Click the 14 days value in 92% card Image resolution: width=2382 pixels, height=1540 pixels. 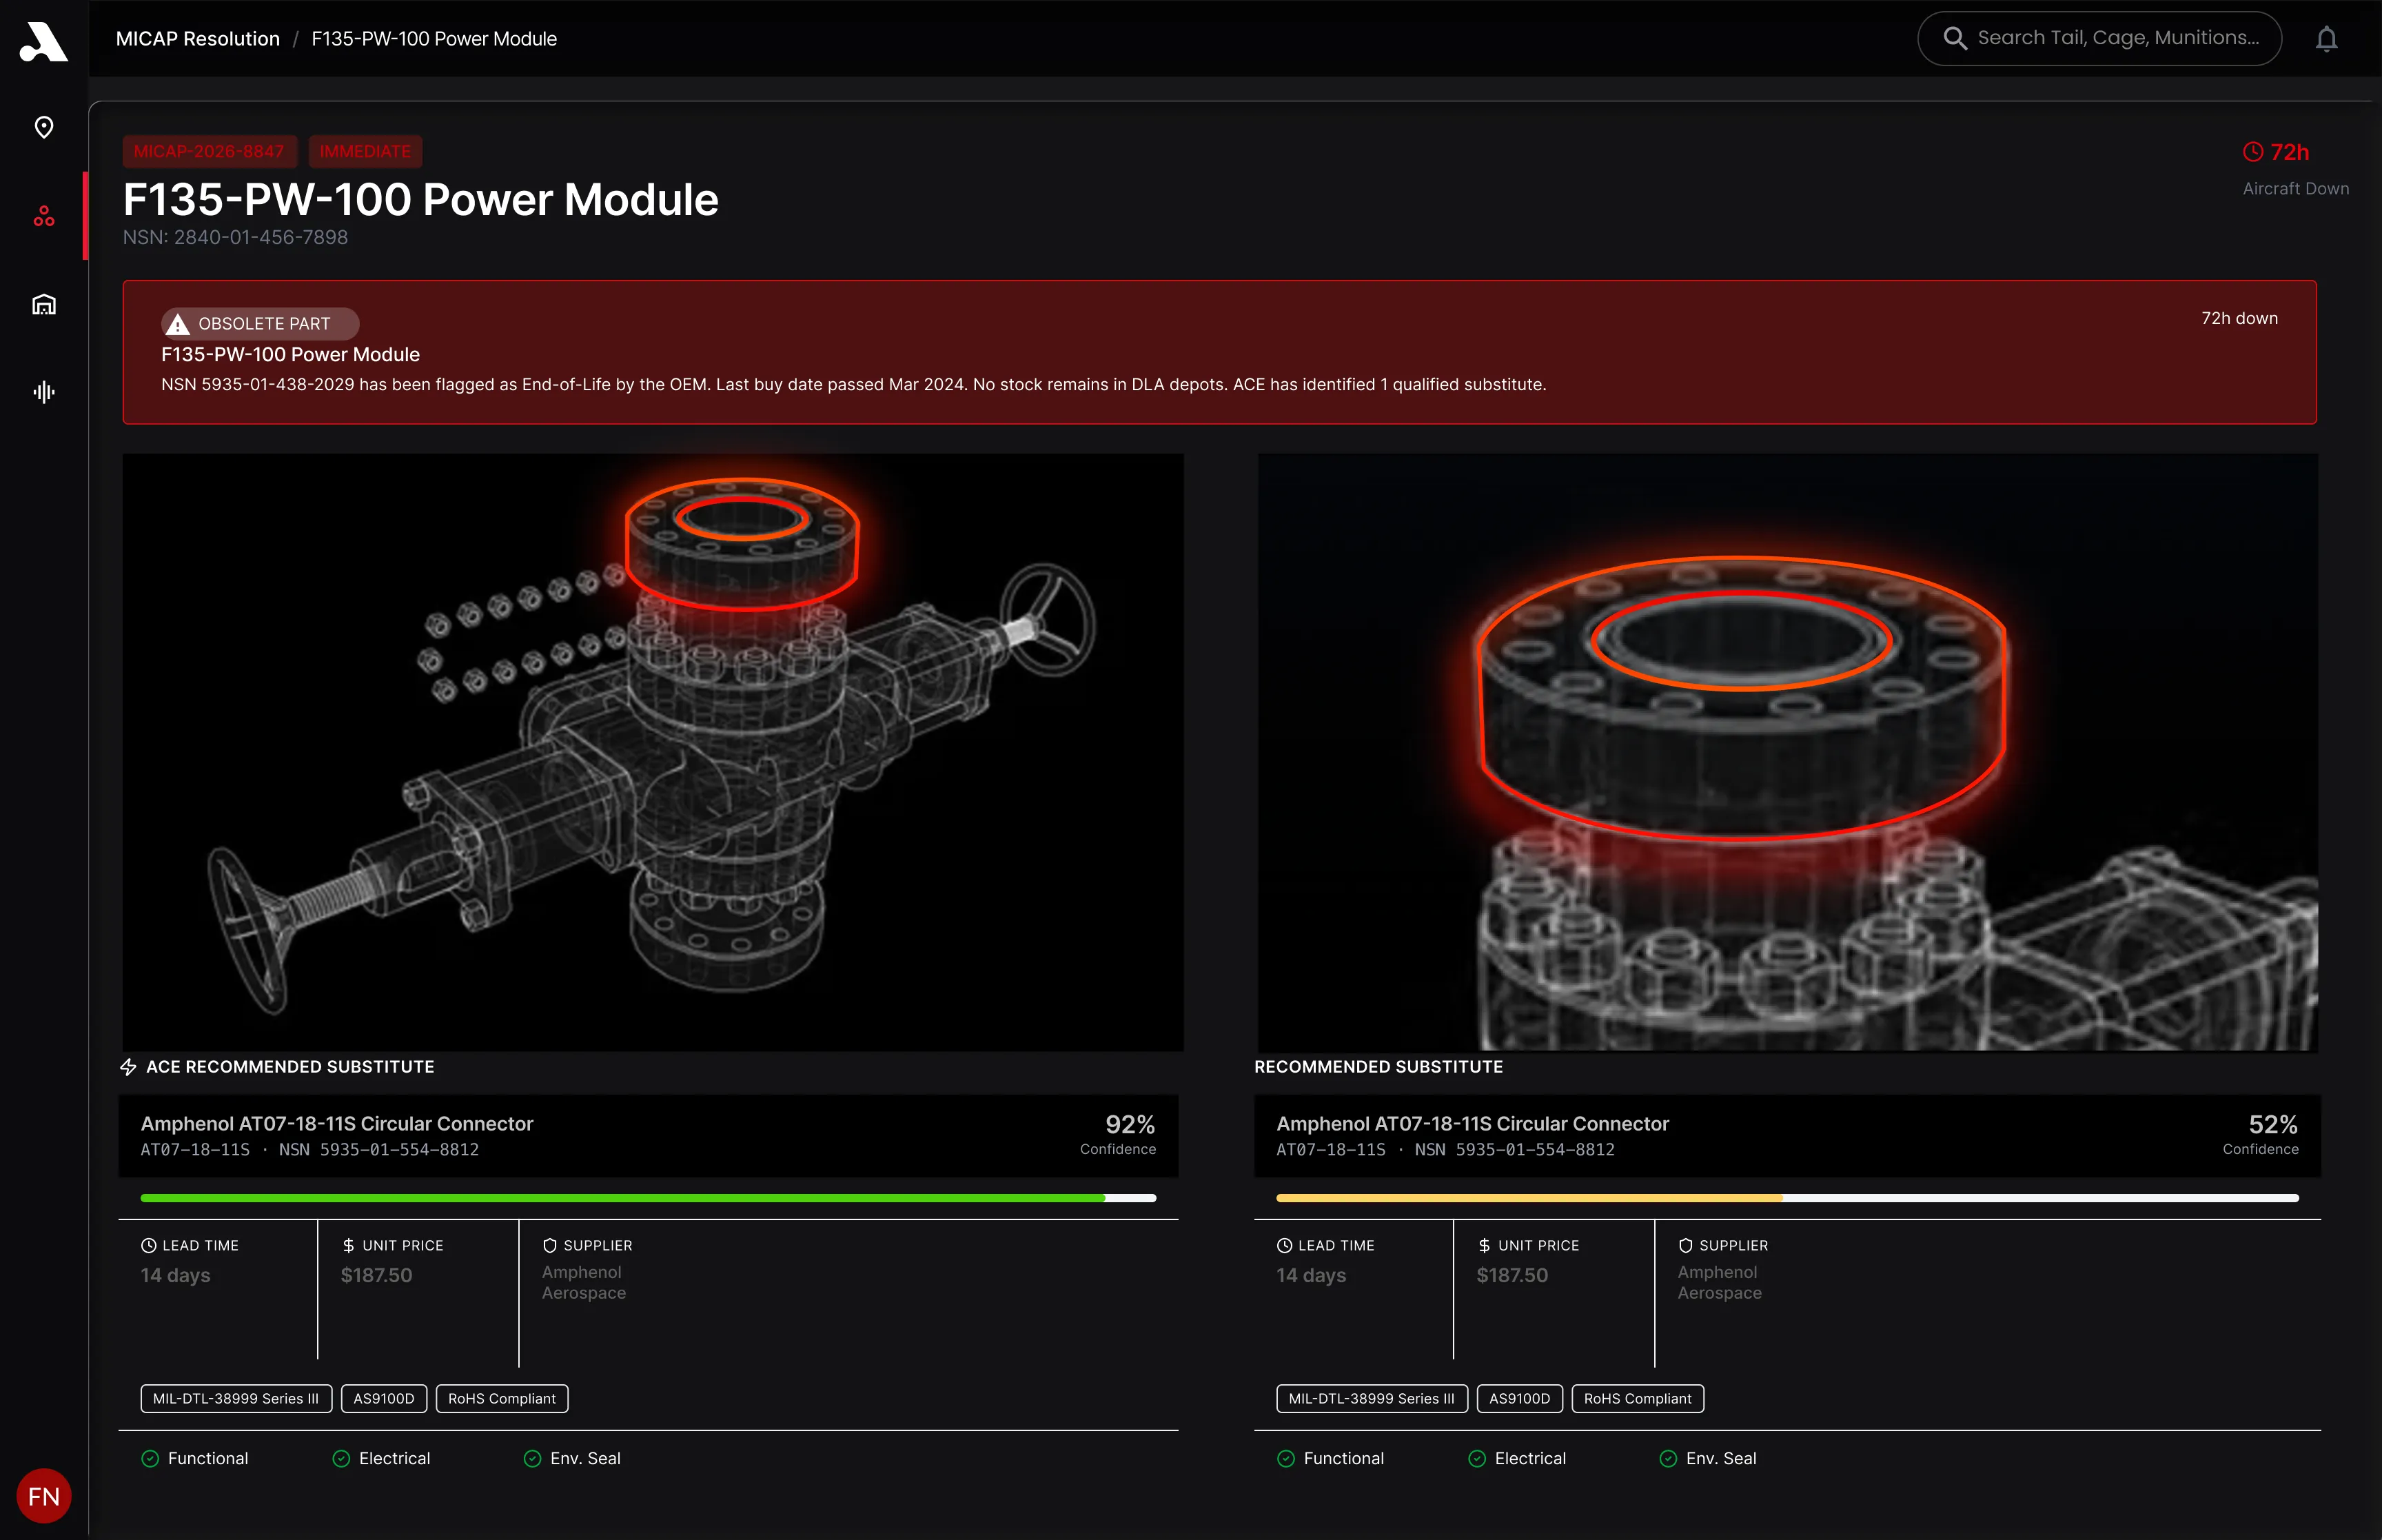(176, 1276)
